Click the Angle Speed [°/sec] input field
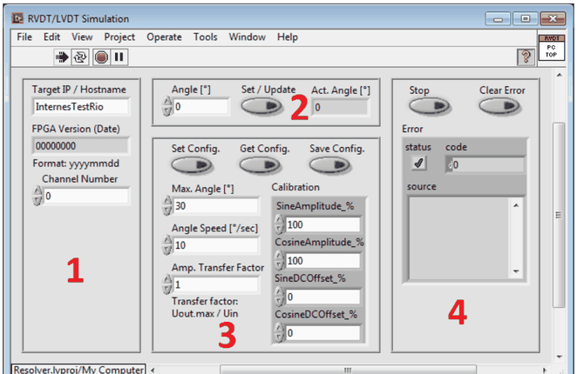The width and height of the screenshot is (577, 374). point(216,245)
